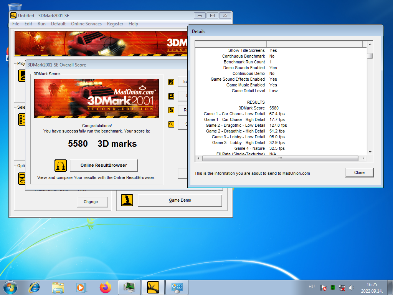Select the 'Demo Sounds Enabled' row

281,68
